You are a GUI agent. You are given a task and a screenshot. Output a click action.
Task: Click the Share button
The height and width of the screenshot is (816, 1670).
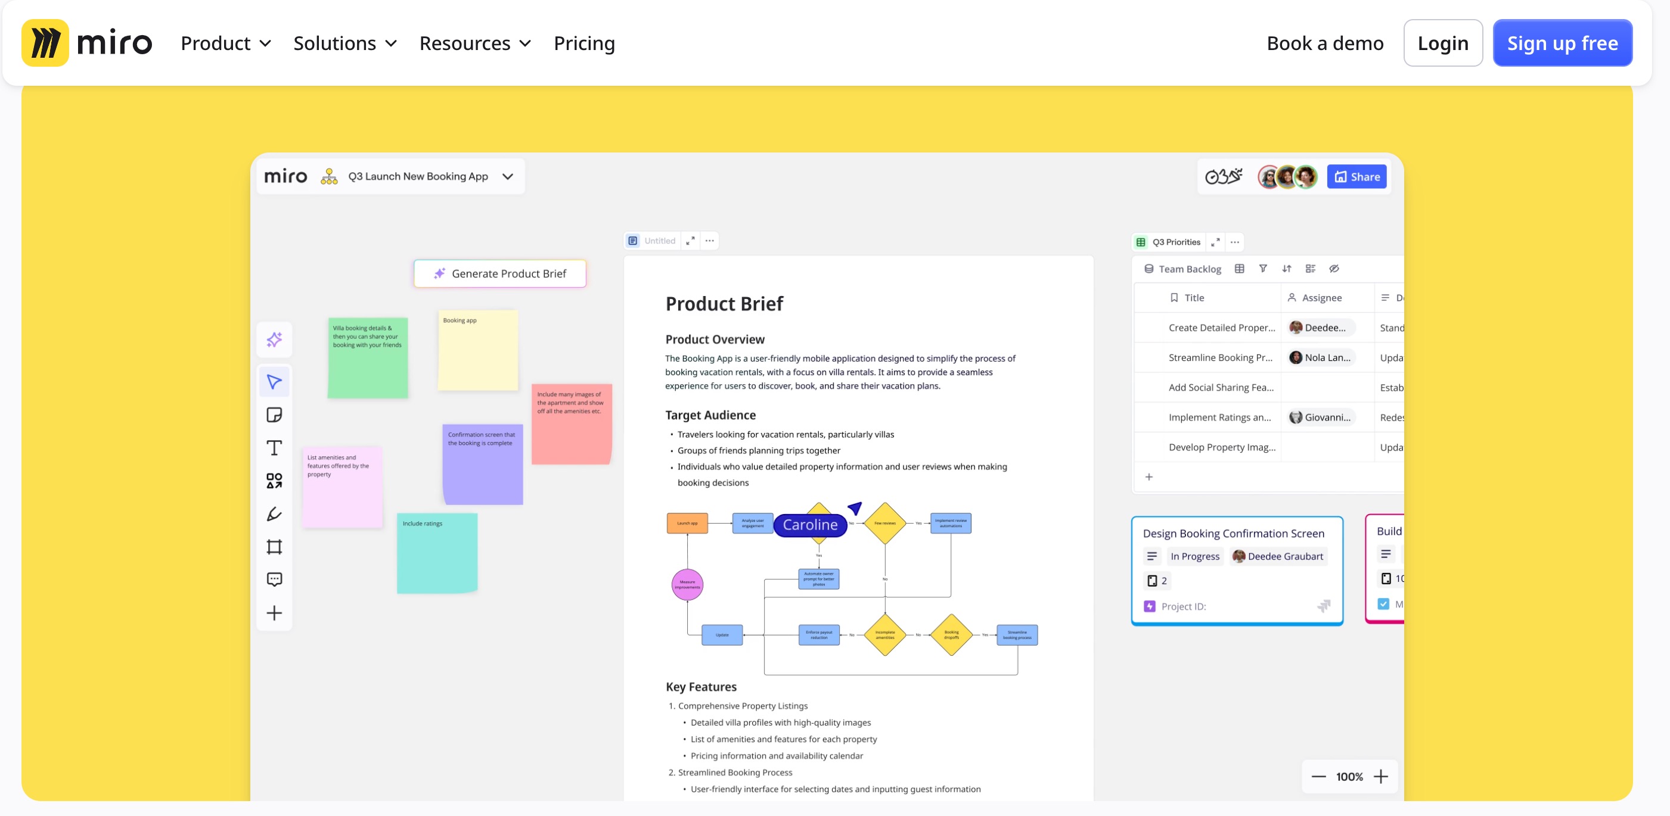point(1357,176)
